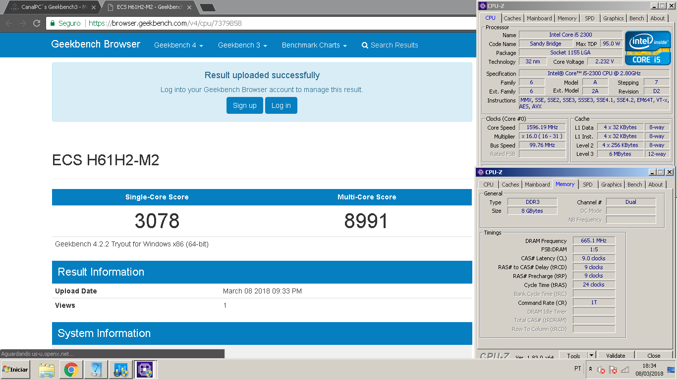Click the magnifier icon beside Search Results
This screenshot has width=677, height=380.
(x=365, y=45)
